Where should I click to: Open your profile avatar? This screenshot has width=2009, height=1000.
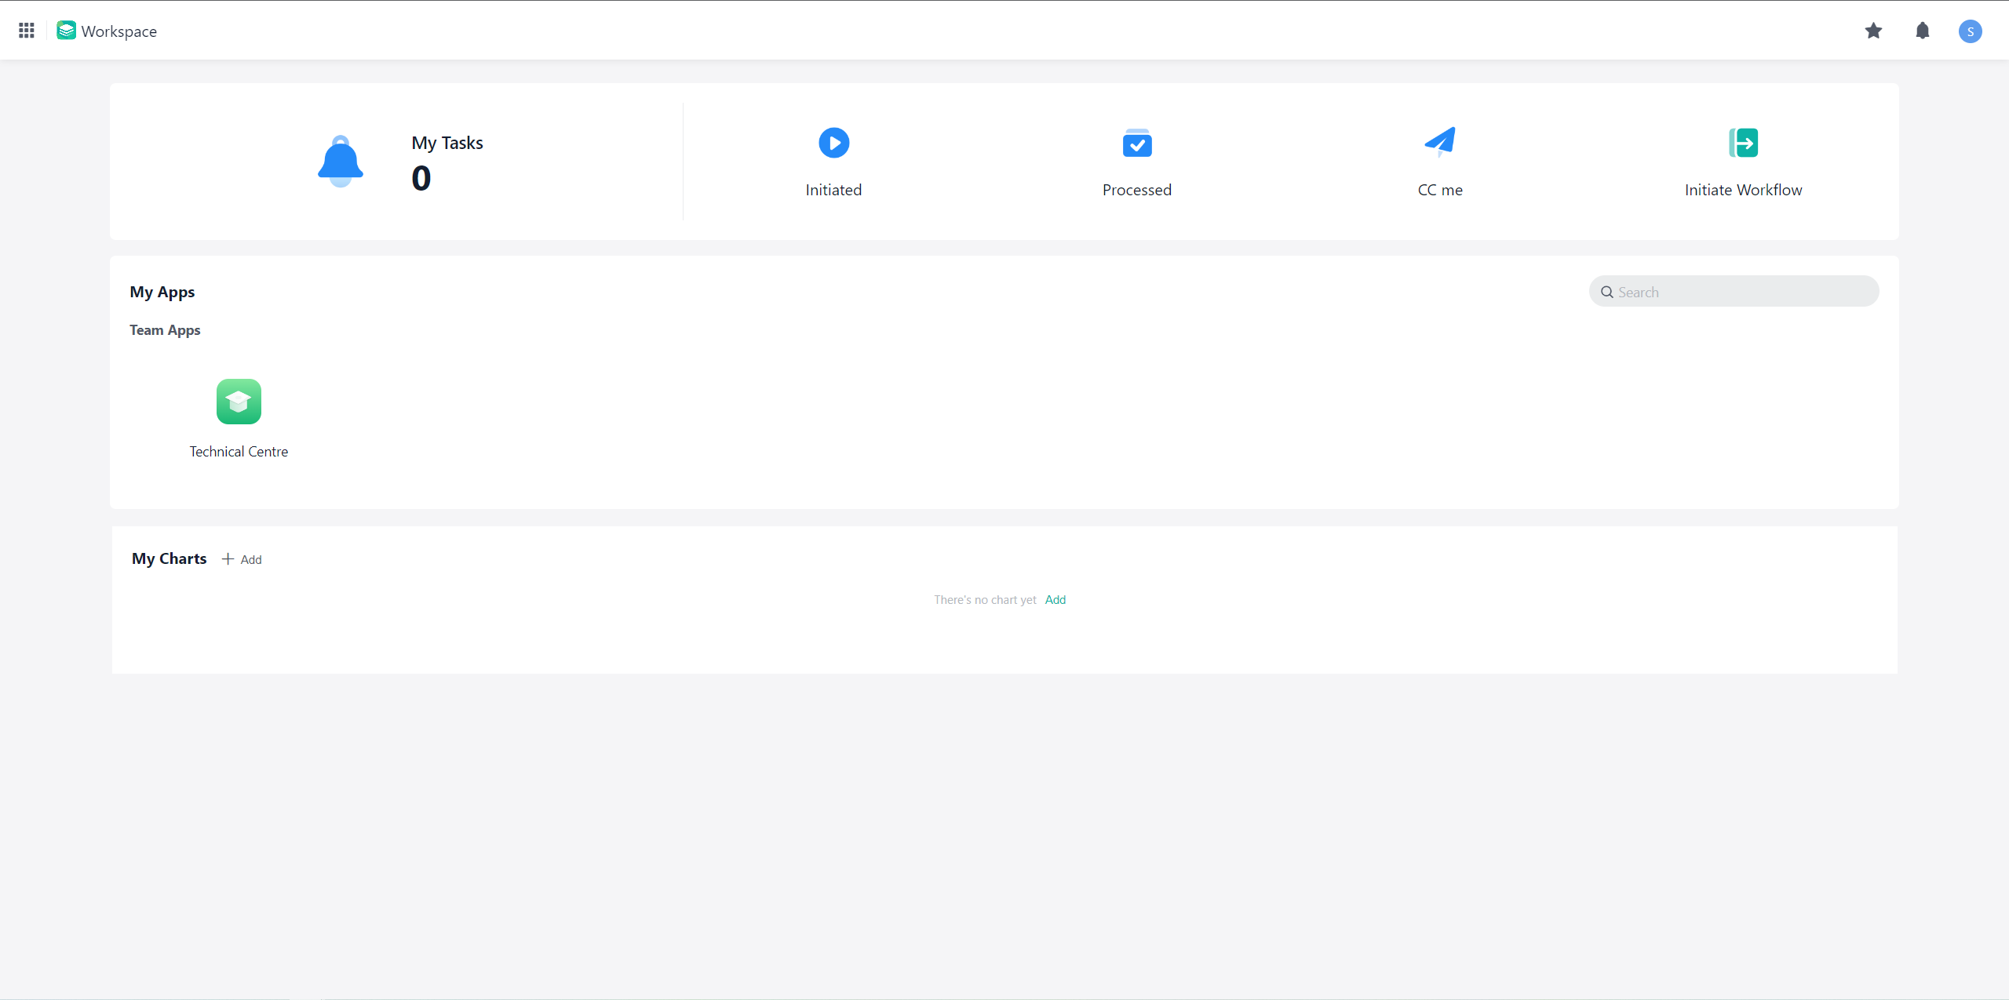pyautogui.click(x=1971, y=31)
